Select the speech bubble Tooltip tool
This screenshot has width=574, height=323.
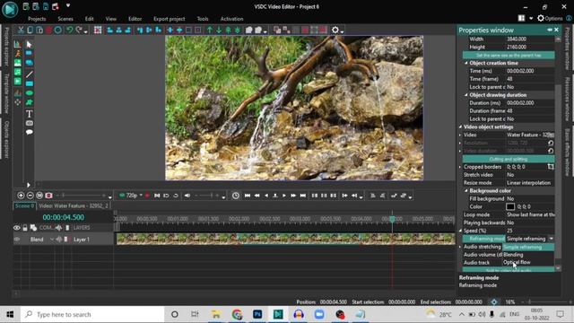pyautogui.click(x=29, y=132)
